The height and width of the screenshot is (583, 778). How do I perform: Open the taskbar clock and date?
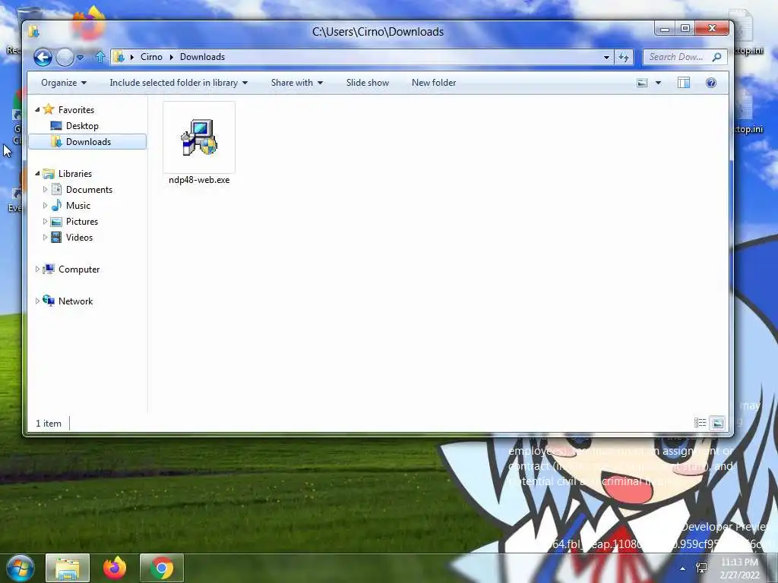[x=739, y=569]
